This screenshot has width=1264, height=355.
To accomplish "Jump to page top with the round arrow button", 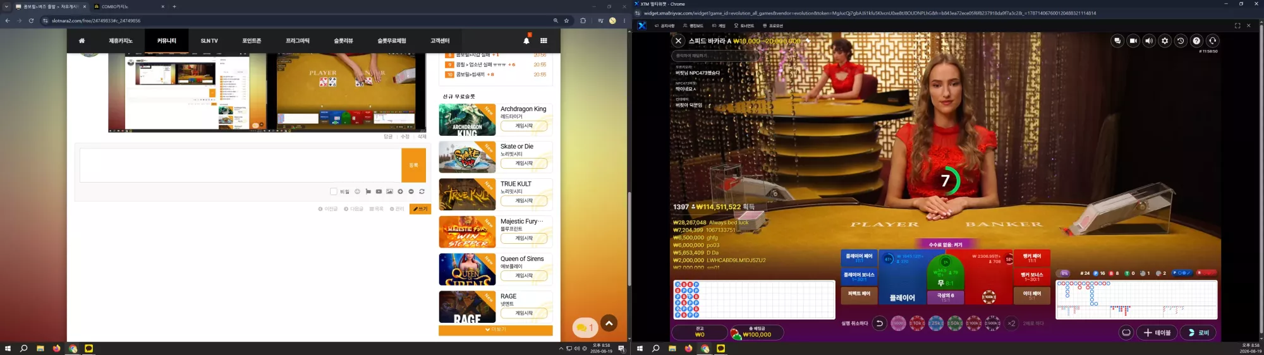I will [x=609, y=323].
